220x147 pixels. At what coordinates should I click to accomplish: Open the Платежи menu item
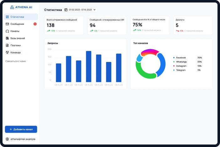pos(15,45)
